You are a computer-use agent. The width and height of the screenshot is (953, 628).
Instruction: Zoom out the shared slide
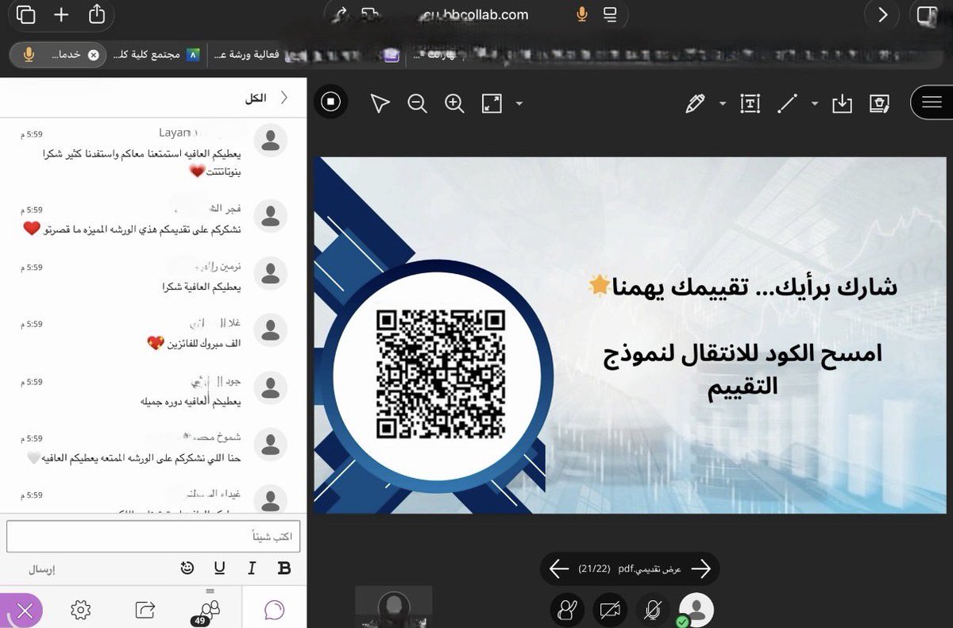[418, 103]
